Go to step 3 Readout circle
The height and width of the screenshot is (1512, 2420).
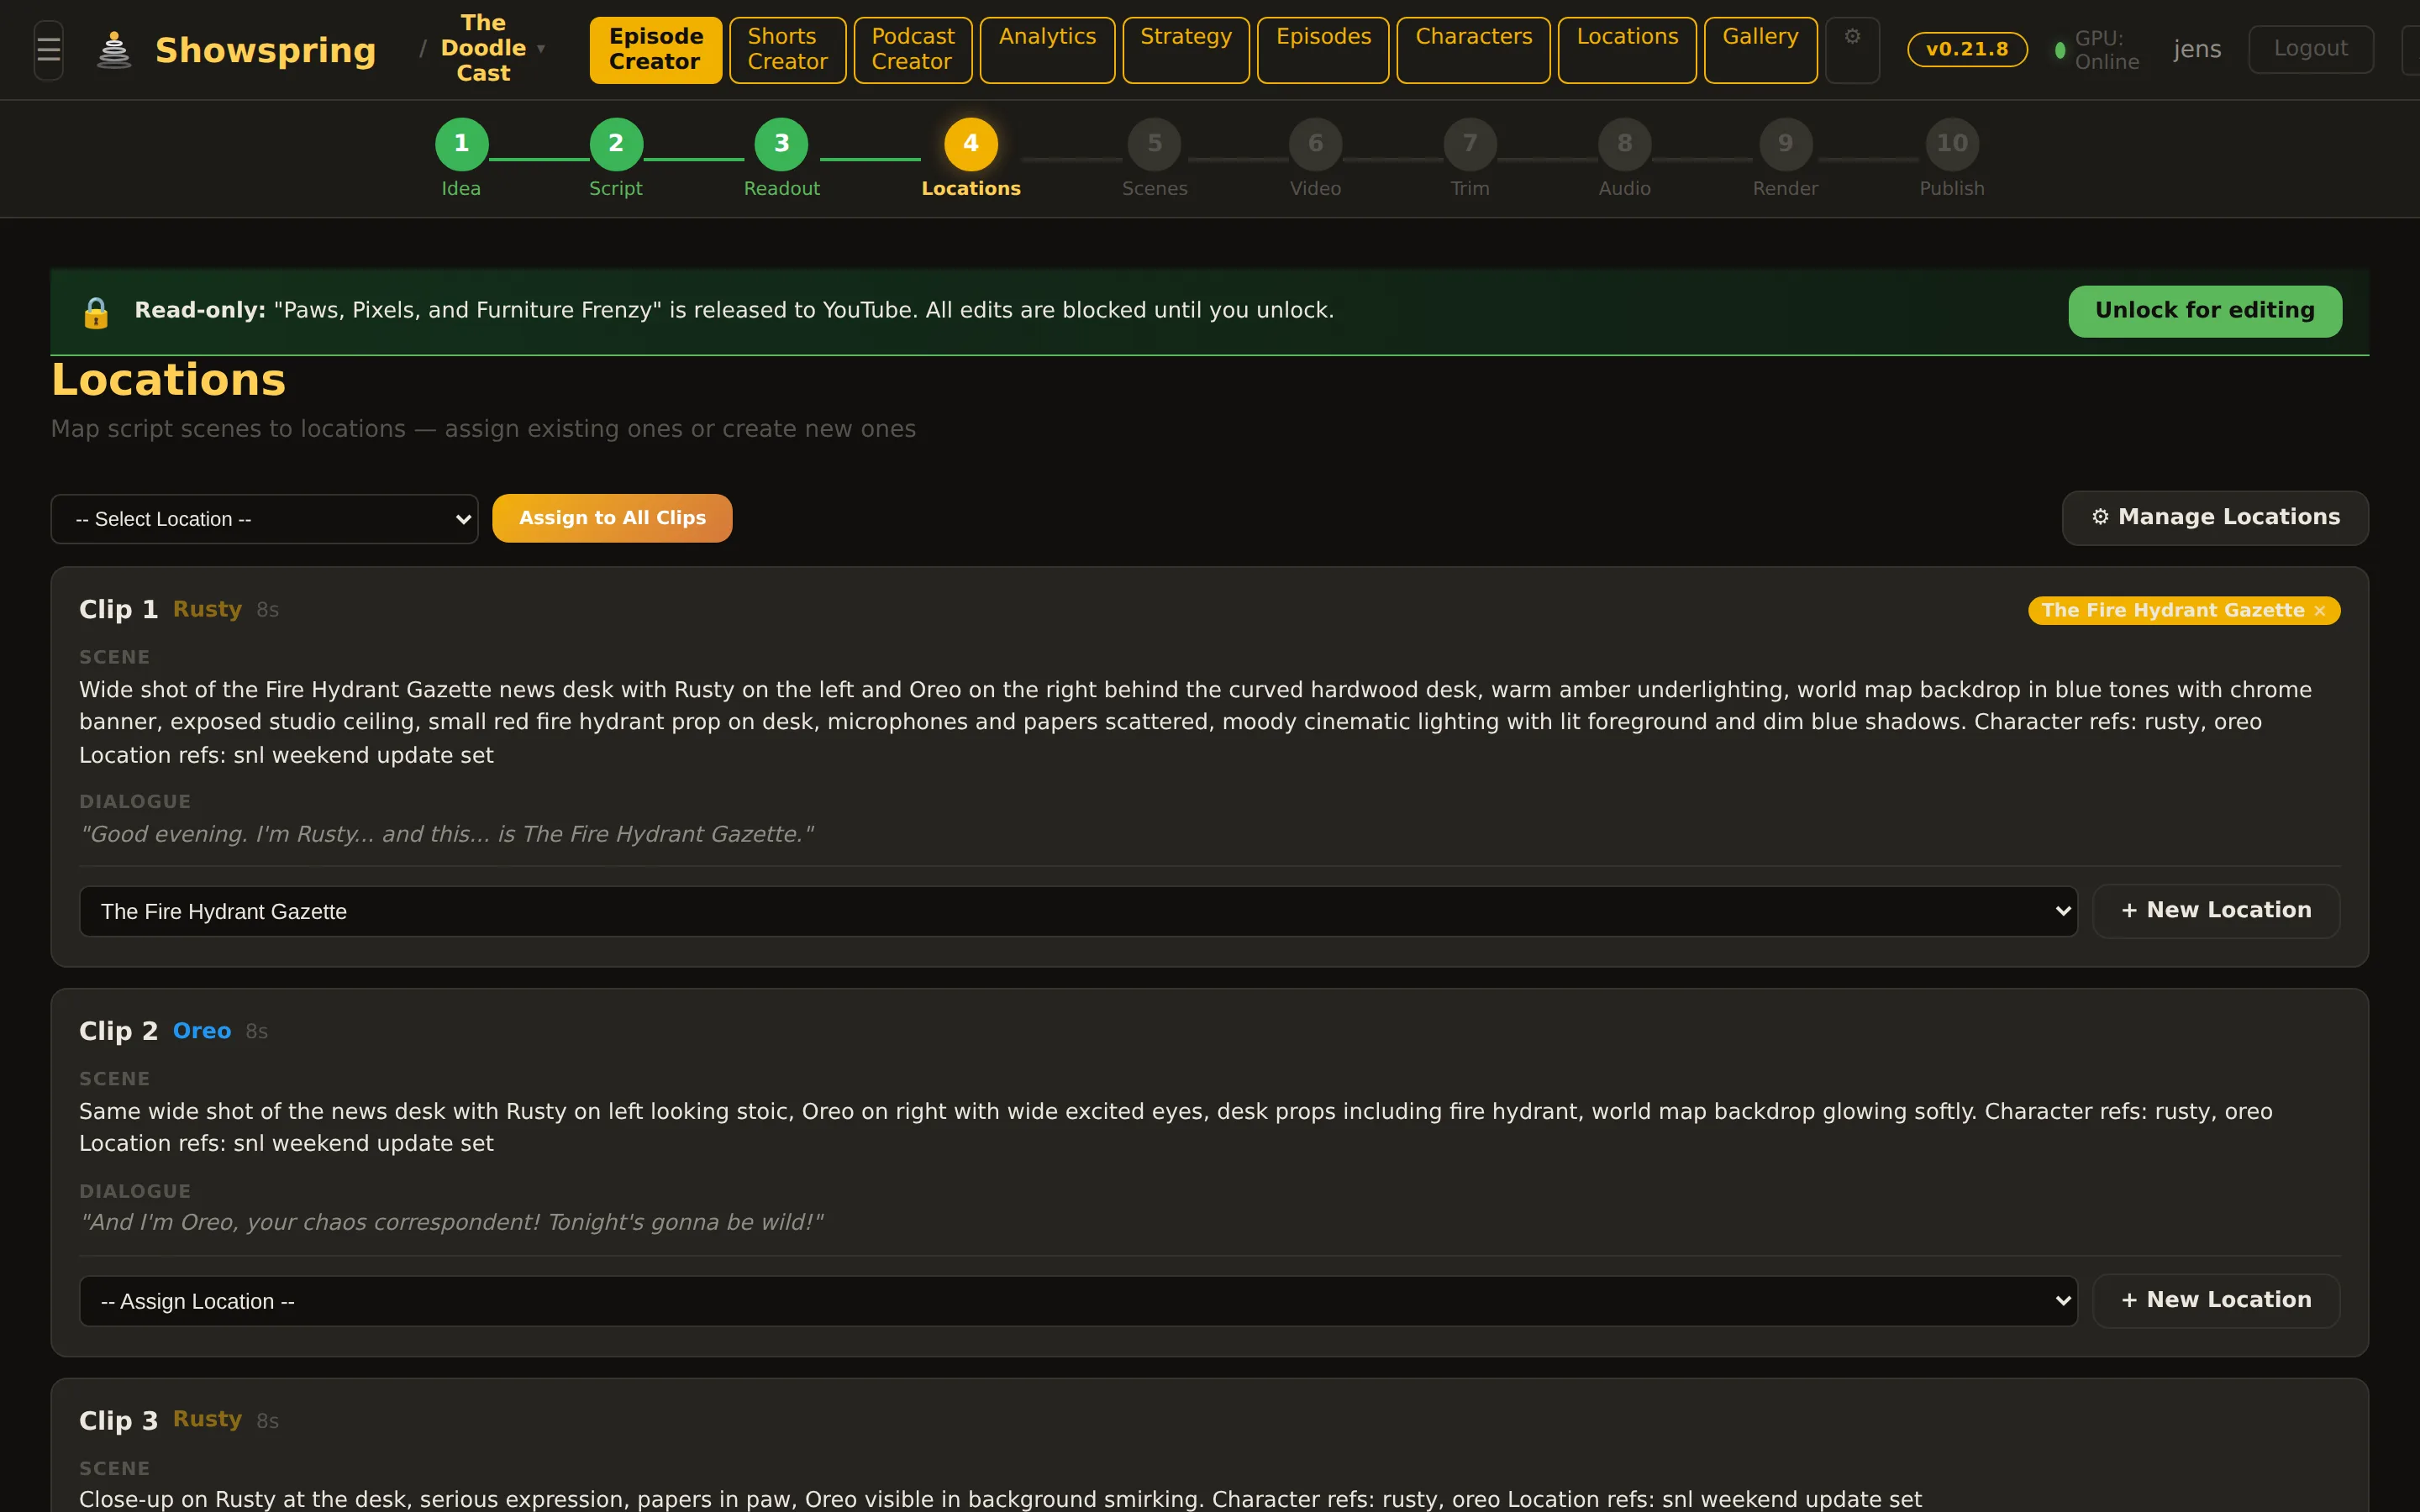[x=781, y=144]
